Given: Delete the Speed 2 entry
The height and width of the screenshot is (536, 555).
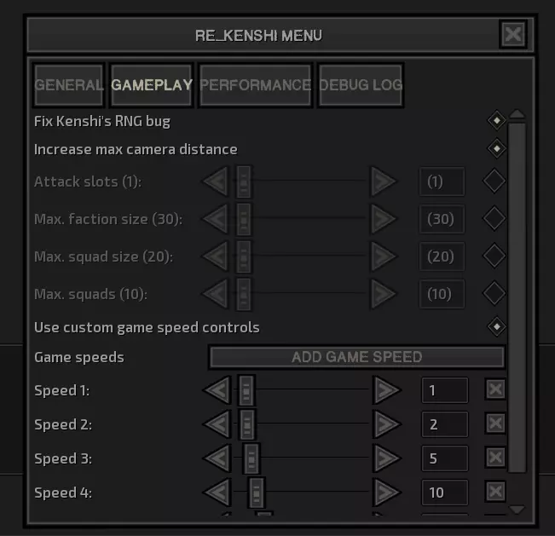Looking at the screenshot, I should point(495,424).
